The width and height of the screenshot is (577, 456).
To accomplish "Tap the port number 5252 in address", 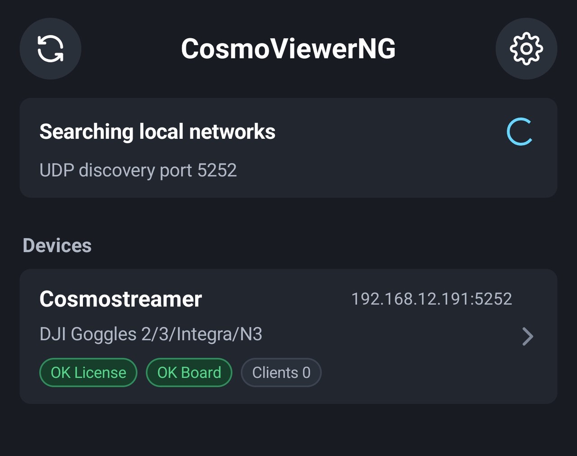I will (x=493, y=299).
